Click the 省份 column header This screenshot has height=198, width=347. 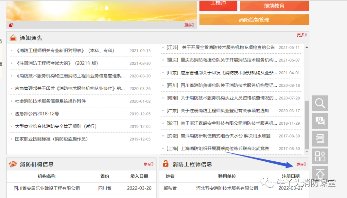click(105, 176)
